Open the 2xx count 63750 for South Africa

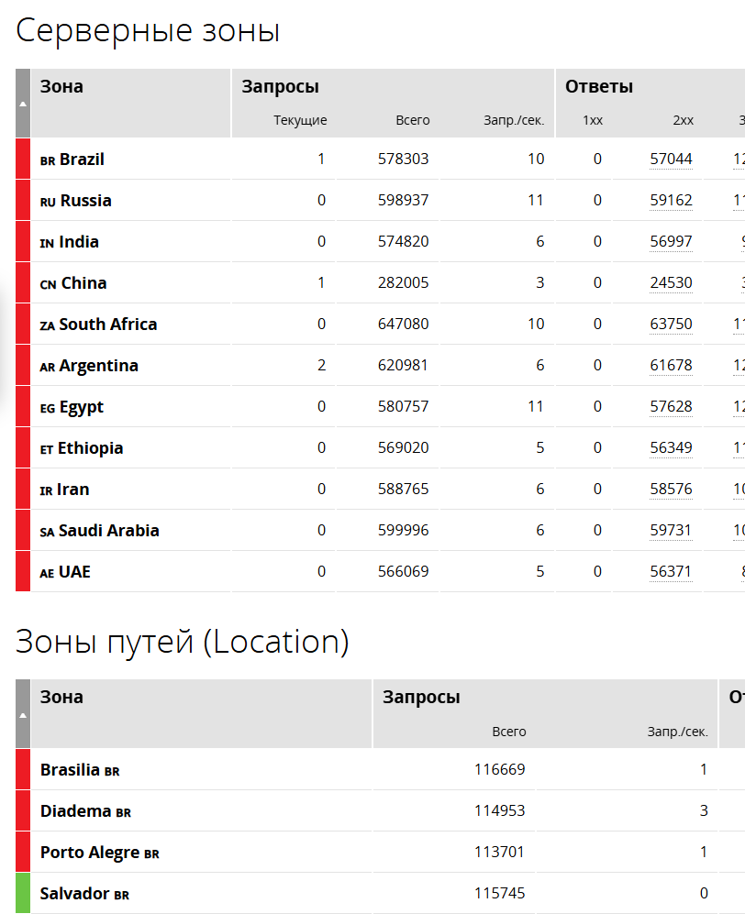click(x=671, y=324)
